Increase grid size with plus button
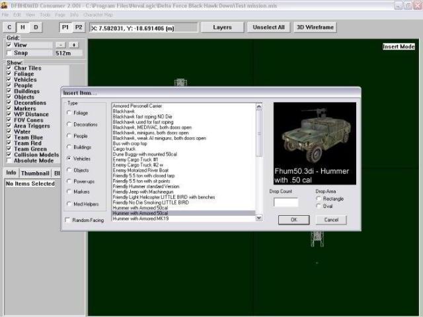This screenshot has height=317, width=423. pyautogui.click(x=73, y=45)
